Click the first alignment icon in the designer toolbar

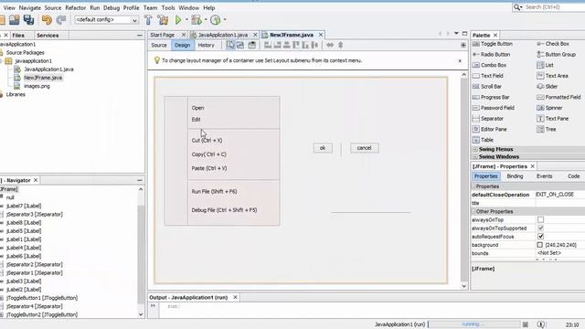click(268, 45)
